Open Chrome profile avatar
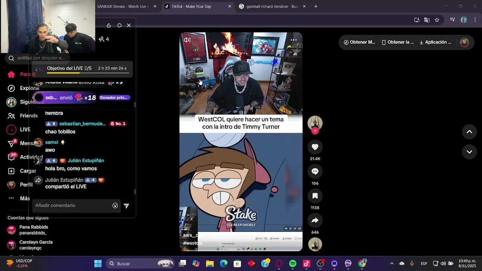 pyautogui.click(x=464, y=20)
